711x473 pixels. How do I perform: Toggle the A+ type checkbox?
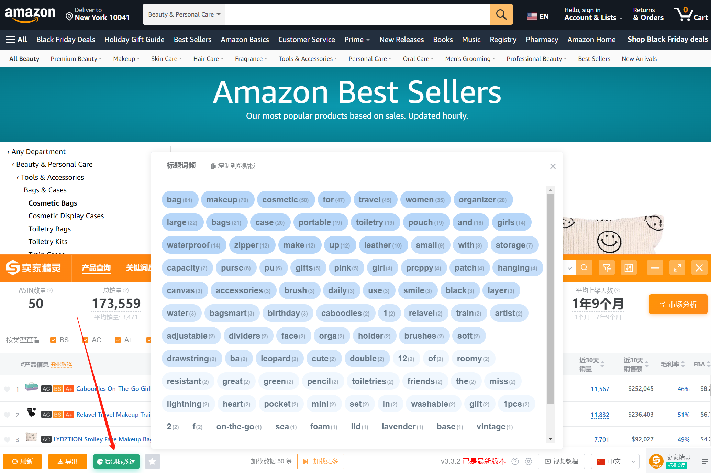(x=118, y=340)
